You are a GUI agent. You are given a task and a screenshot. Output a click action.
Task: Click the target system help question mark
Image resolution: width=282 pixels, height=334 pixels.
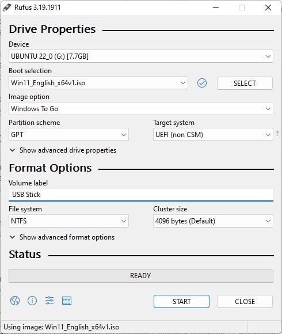[277, 134]
